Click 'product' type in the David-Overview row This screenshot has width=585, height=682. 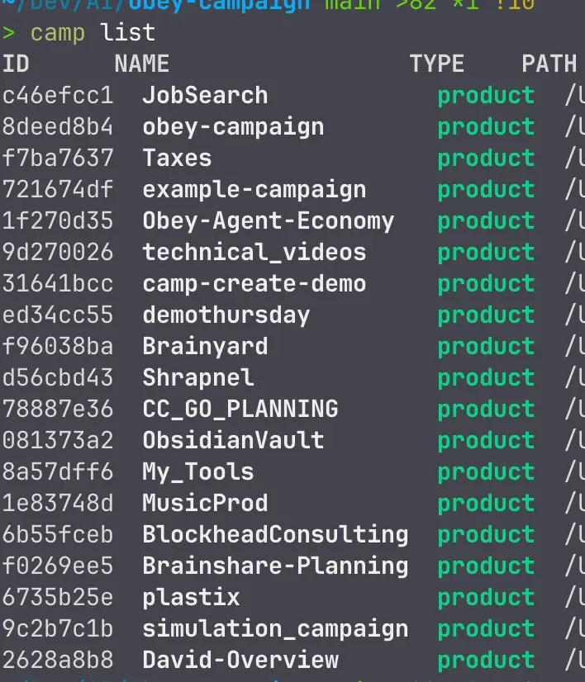(x=486, y=661)
